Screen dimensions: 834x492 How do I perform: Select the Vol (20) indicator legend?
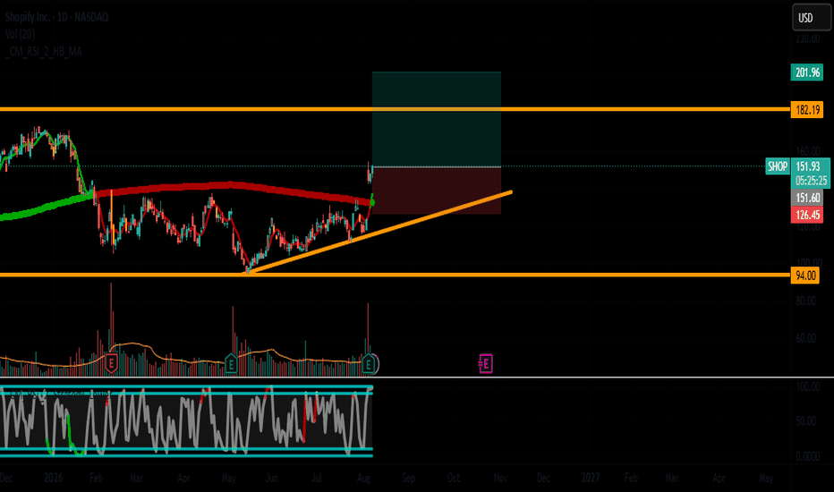coord(21,34)
